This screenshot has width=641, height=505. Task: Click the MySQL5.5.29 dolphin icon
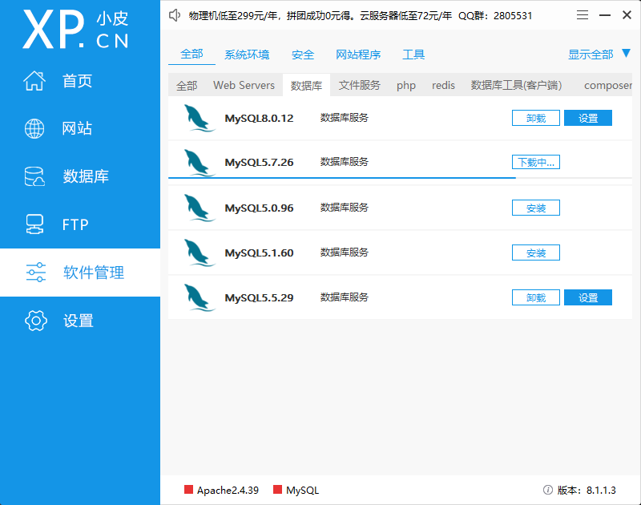199,297
